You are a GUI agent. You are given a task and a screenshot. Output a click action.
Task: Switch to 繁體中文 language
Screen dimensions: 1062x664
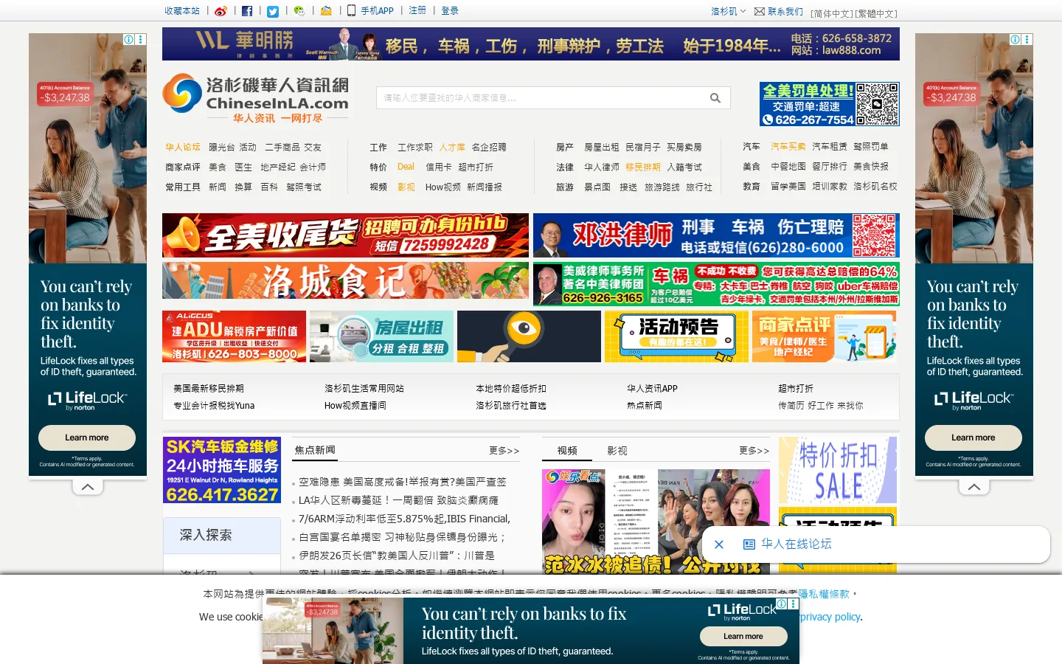tap(876, 14)
